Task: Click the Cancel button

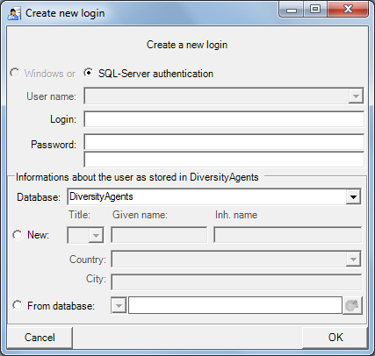Action: tap(40, 338)
